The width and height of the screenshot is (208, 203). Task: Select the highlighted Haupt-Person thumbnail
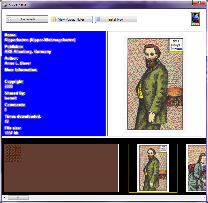pyautogui.click(x=153, y=168)
